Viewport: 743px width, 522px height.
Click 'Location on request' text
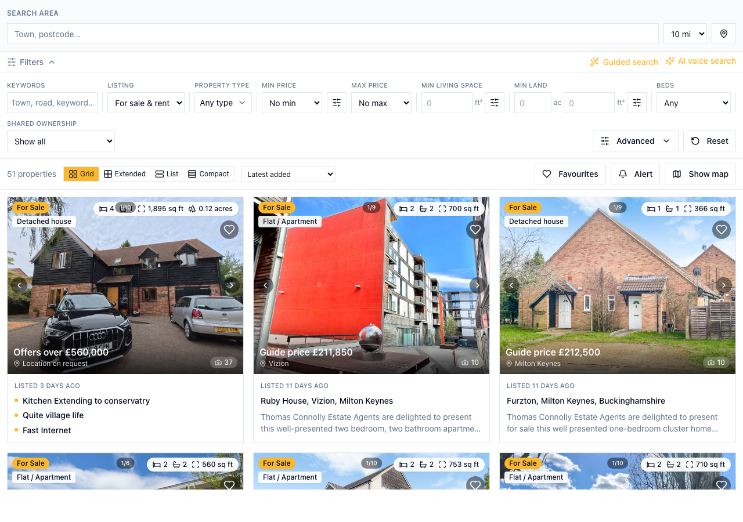pyautogui.click(x=55, y=364)
